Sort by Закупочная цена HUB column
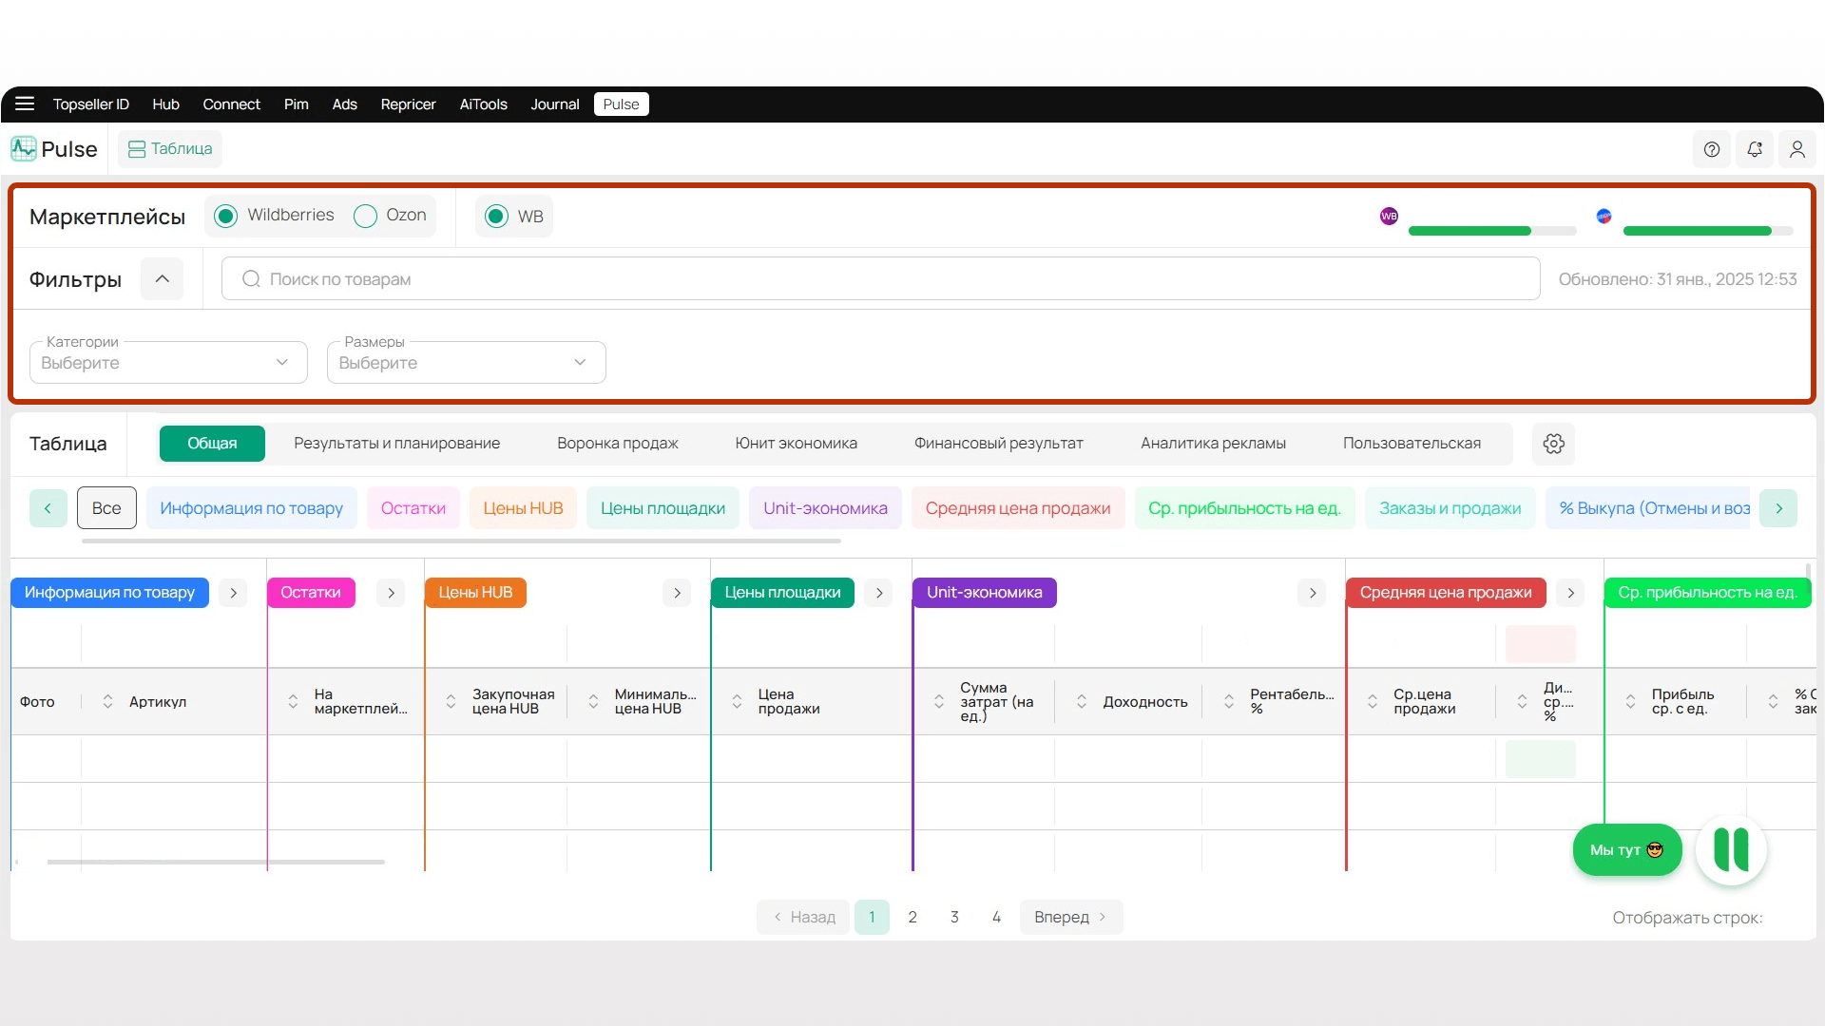Image resolution: width=1825 pixels, height=1026 pixels. click(451, 701)
